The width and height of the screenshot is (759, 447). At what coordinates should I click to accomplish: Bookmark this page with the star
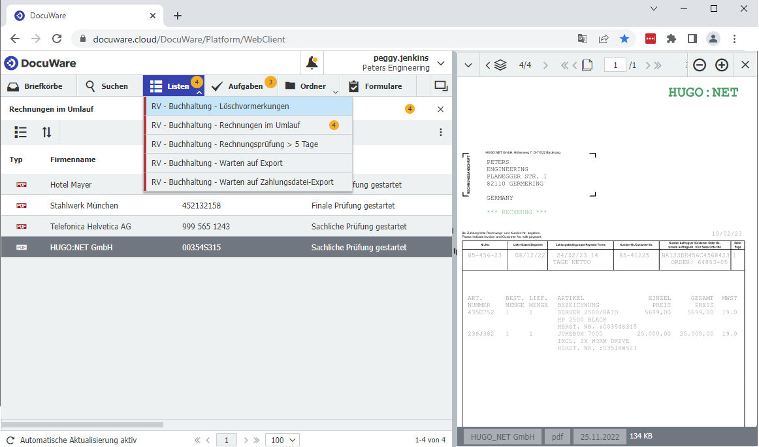click(624, 39)
